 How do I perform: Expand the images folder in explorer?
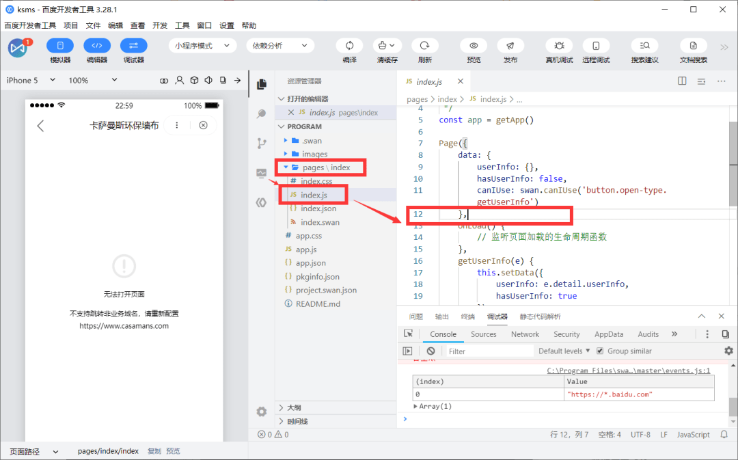[314, 154]
